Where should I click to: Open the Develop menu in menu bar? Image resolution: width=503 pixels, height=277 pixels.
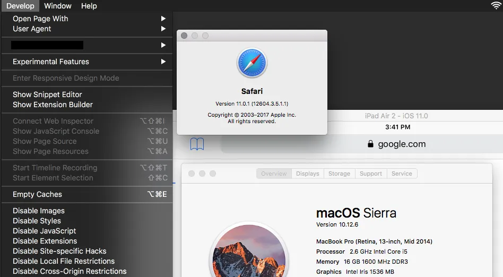(20, 6)
